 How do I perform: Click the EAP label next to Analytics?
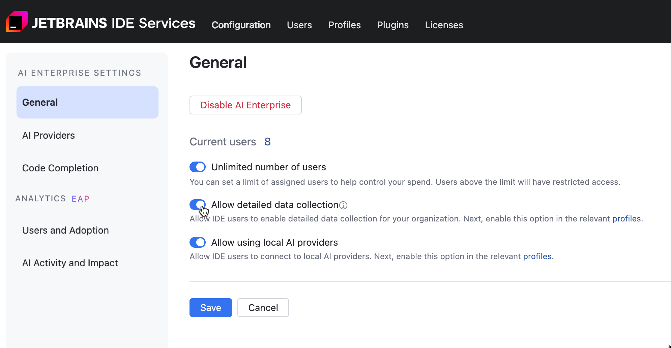pyautogui.click(x=80, y=199)
